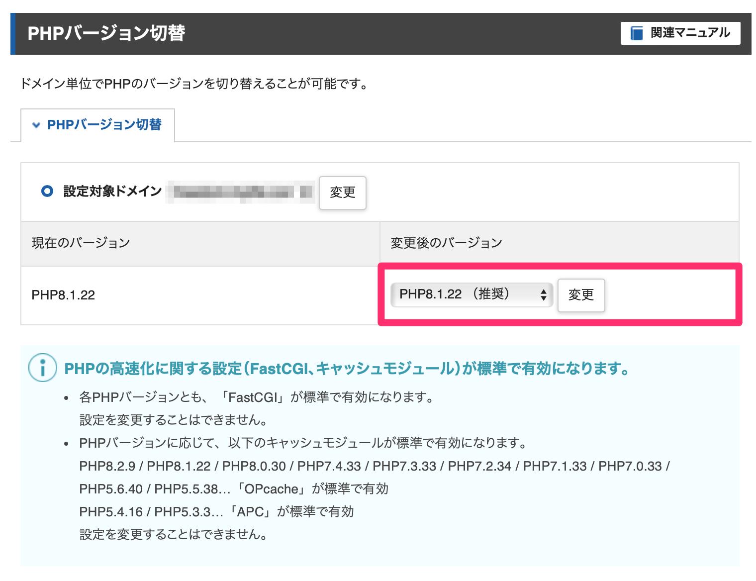Click the ドメイン単位でPHP description sentence

(194, 84)
